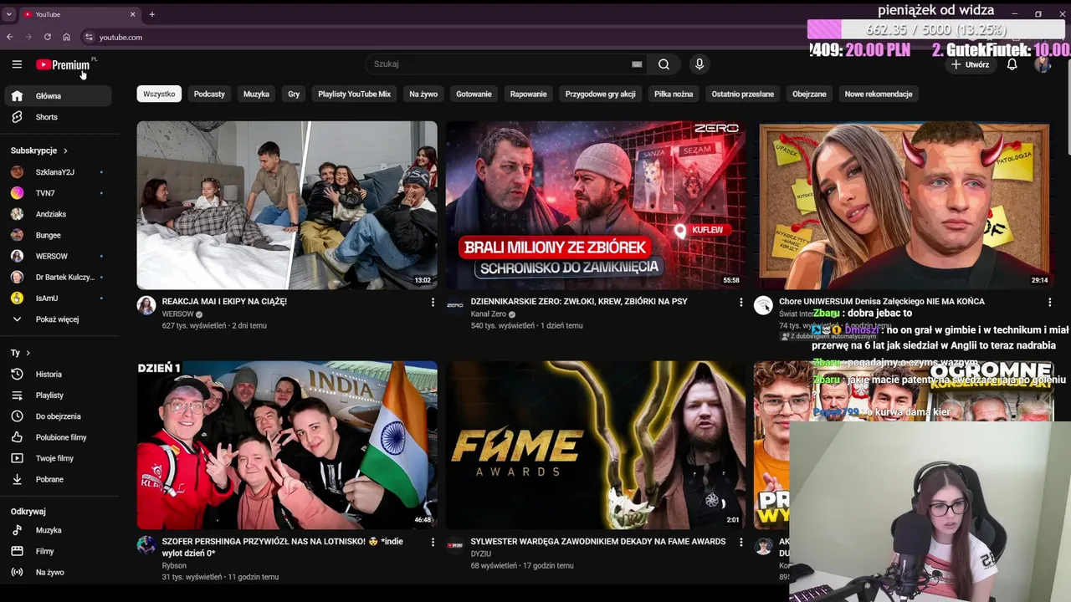The width and height of the screenshot is (1071, 602).
Task: Open the SzklanaY2J subscription channel
Action: (57, 172)
